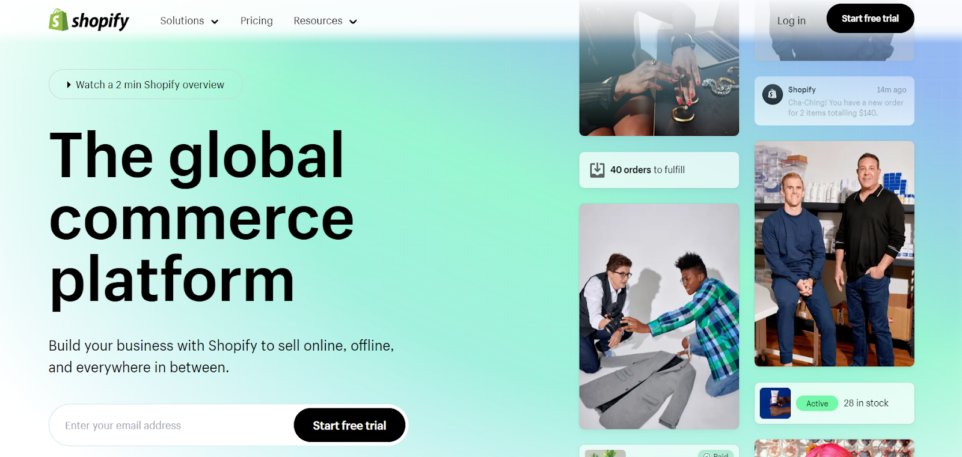
Task: Click the photo of two men in stockroom
Action: point(835,253)
